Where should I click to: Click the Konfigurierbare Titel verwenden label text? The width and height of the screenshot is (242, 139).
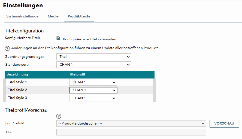tap(89, 39)
